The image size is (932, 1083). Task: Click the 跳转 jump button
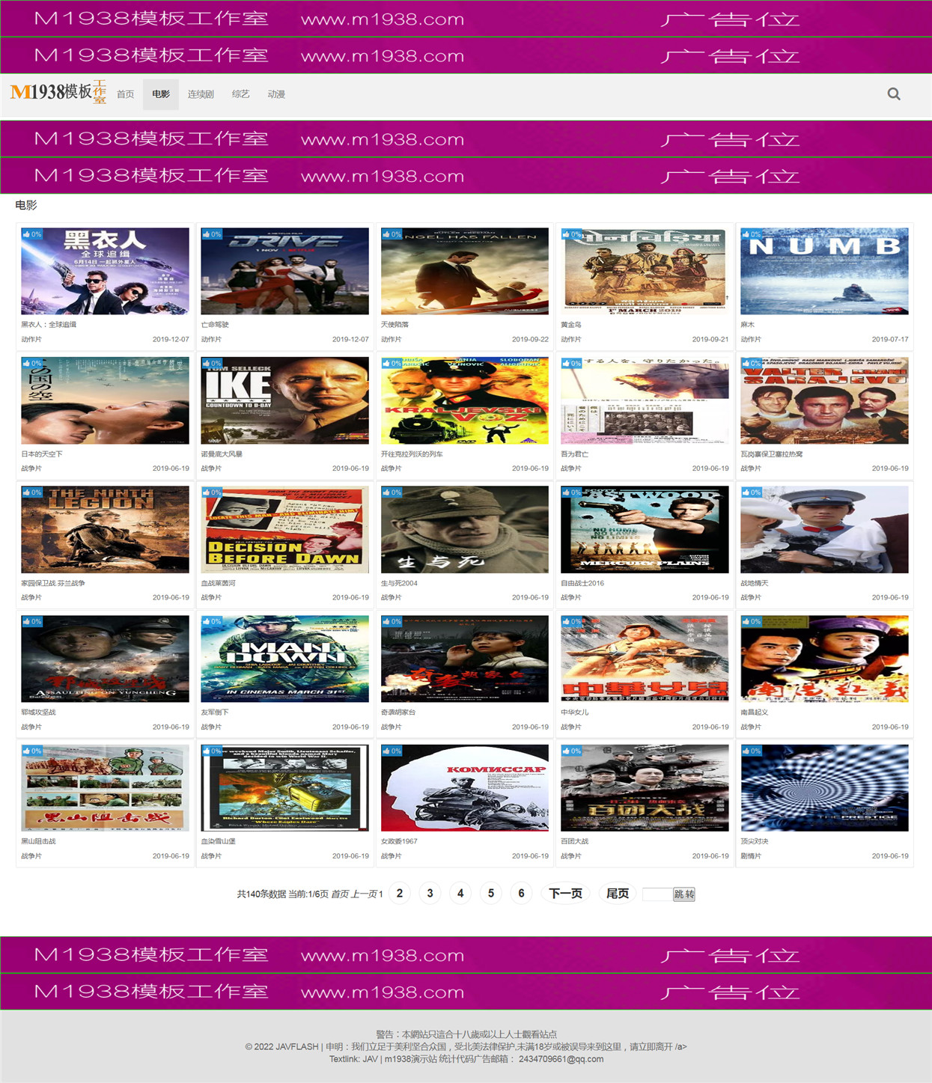(x=684, y=894)
